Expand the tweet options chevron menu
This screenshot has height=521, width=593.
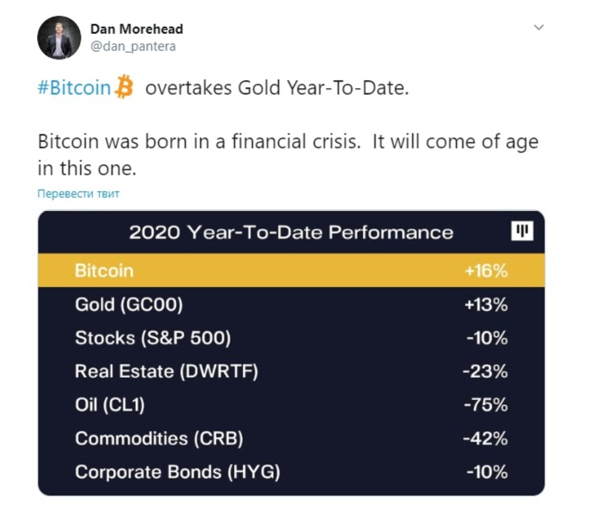[x=539, y=27]
